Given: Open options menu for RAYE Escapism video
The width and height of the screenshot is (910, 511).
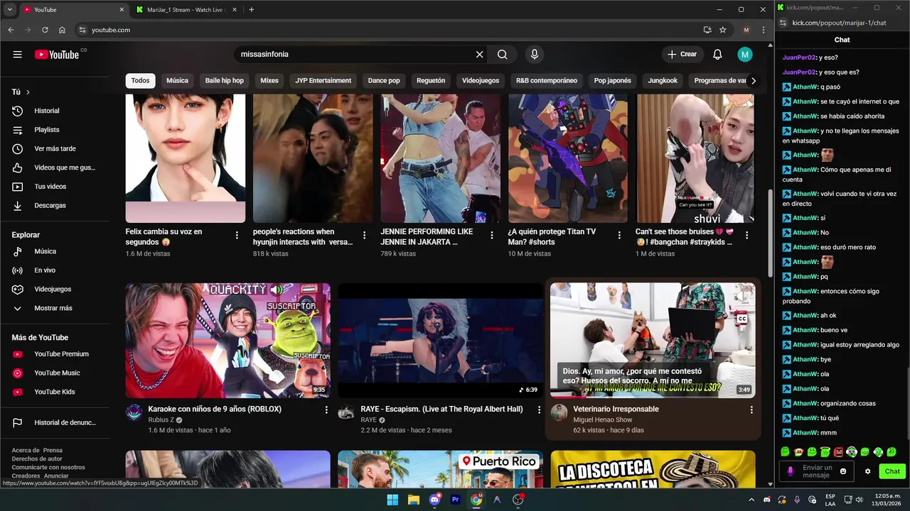Looking at the screenshot, I should click(x=539, y=410).
